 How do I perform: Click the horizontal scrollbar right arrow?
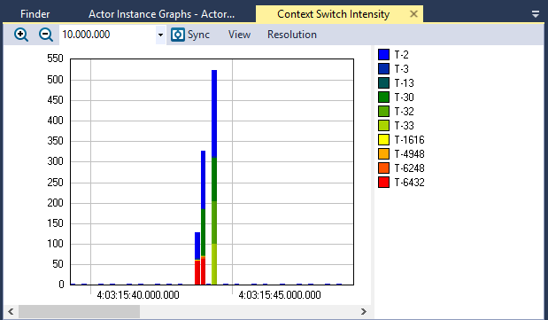tap(364, 312)
